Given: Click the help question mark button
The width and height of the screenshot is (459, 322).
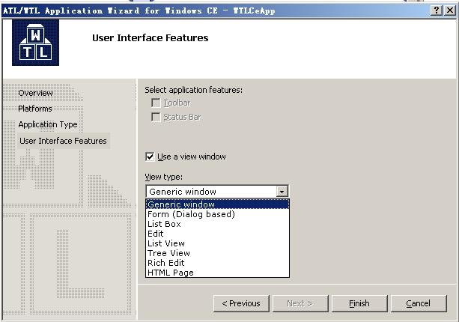Looking at the screenshot, I should click(x=437, y=10).
